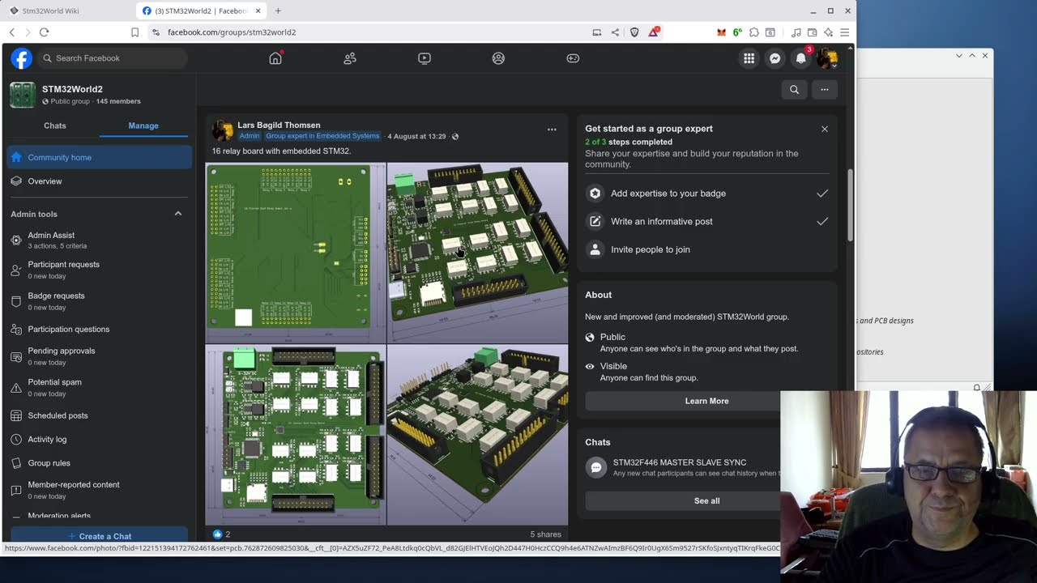
Task: Select Write an informative post step
Action: coord(707,221)
